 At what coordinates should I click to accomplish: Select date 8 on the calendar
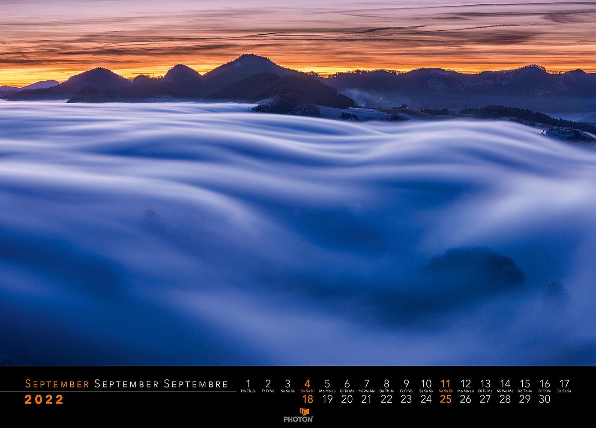386,383
